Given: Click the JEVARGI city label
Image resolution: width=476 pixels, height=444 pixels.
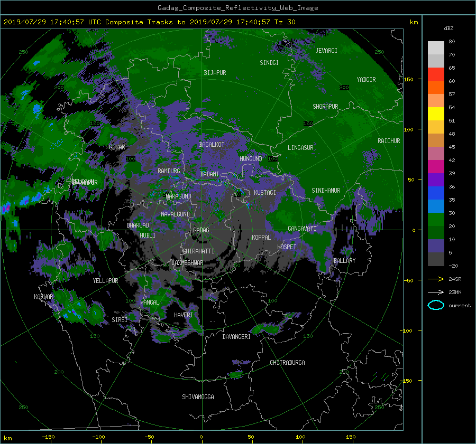Looking at the screenshot, I should (x=326, y=51).
